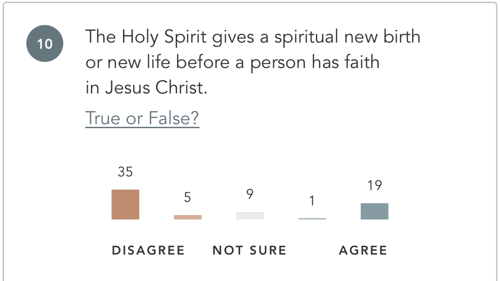This screenshot has height=281, width=500.
Task: Select the light gray Not Sure bar
Action: [250, 215]
